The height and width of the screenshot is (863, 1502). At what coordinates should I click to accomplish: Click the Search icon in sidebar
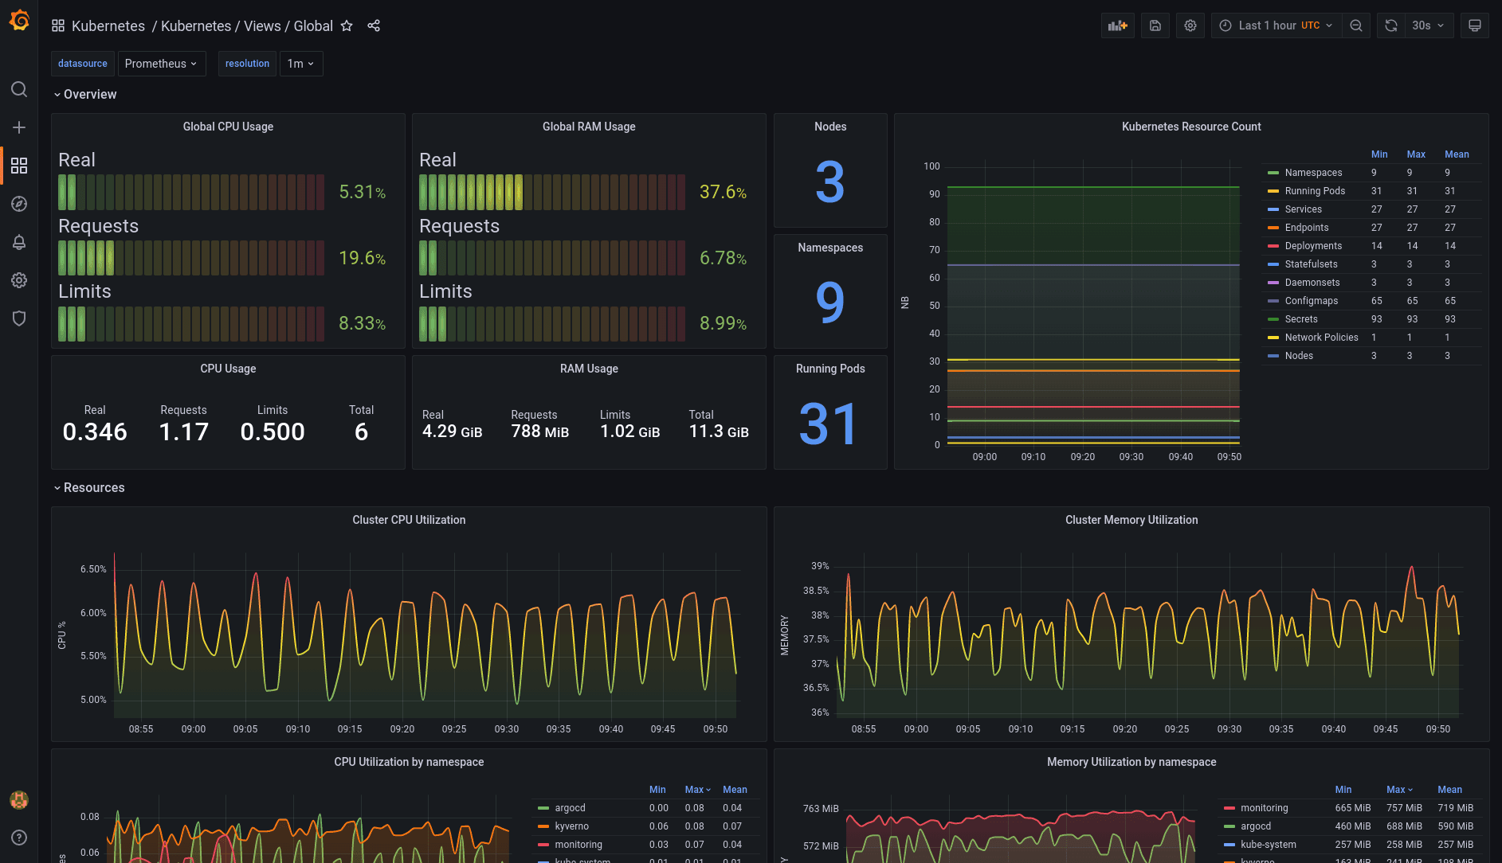coord(19,89)
